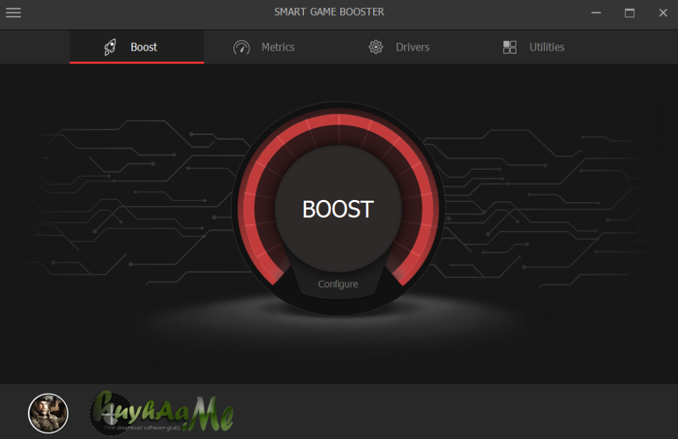Open the Drivers tab
Viewport: 678px width, 439px height.
[x=405, y=47]
